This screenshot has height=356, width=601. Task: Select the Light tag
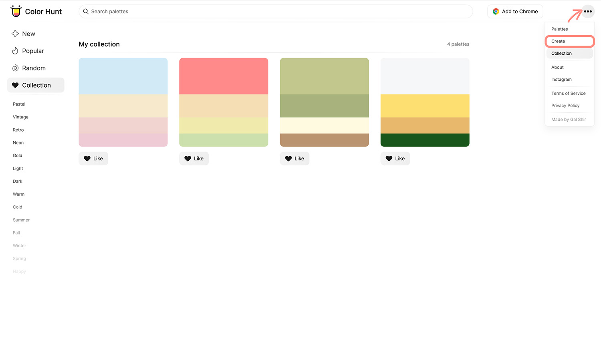point(18,168)
